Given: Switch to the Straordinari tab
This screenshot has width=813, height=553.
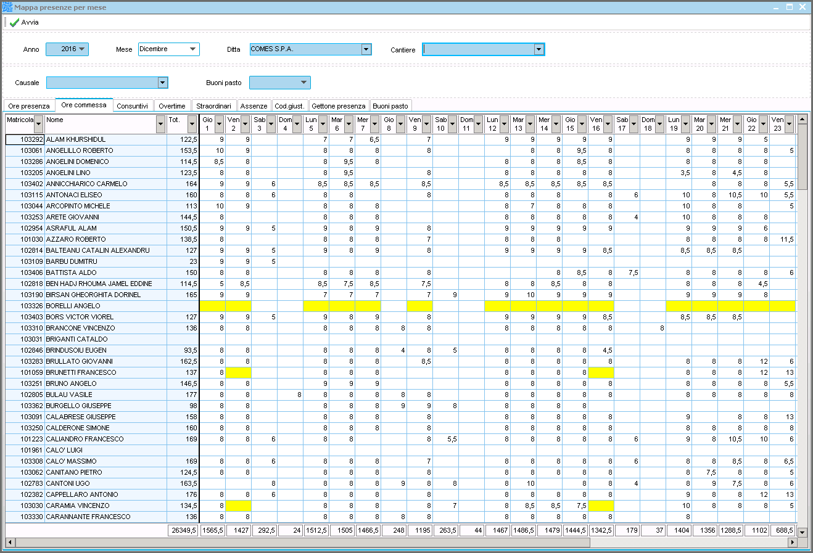Looking at the screenshot, I should coord(214,106).
